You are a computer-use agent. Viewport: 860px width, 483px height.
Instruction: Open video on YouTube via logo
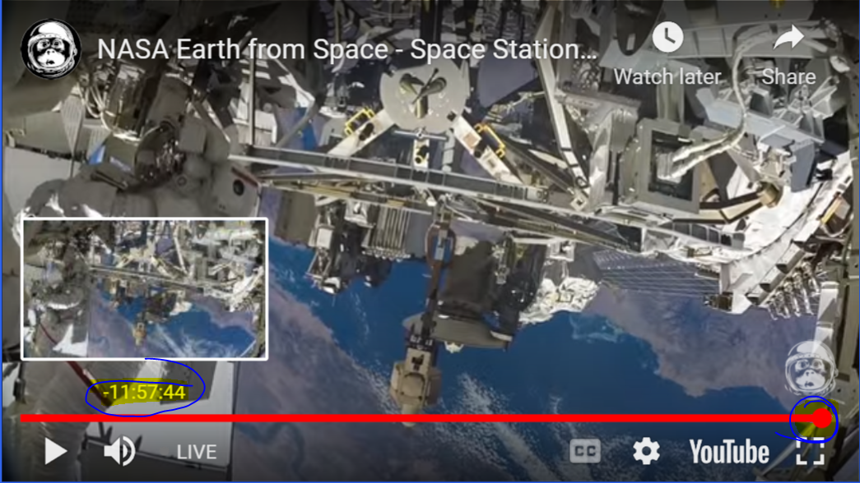pyautogui.click(x=729, y=452)
